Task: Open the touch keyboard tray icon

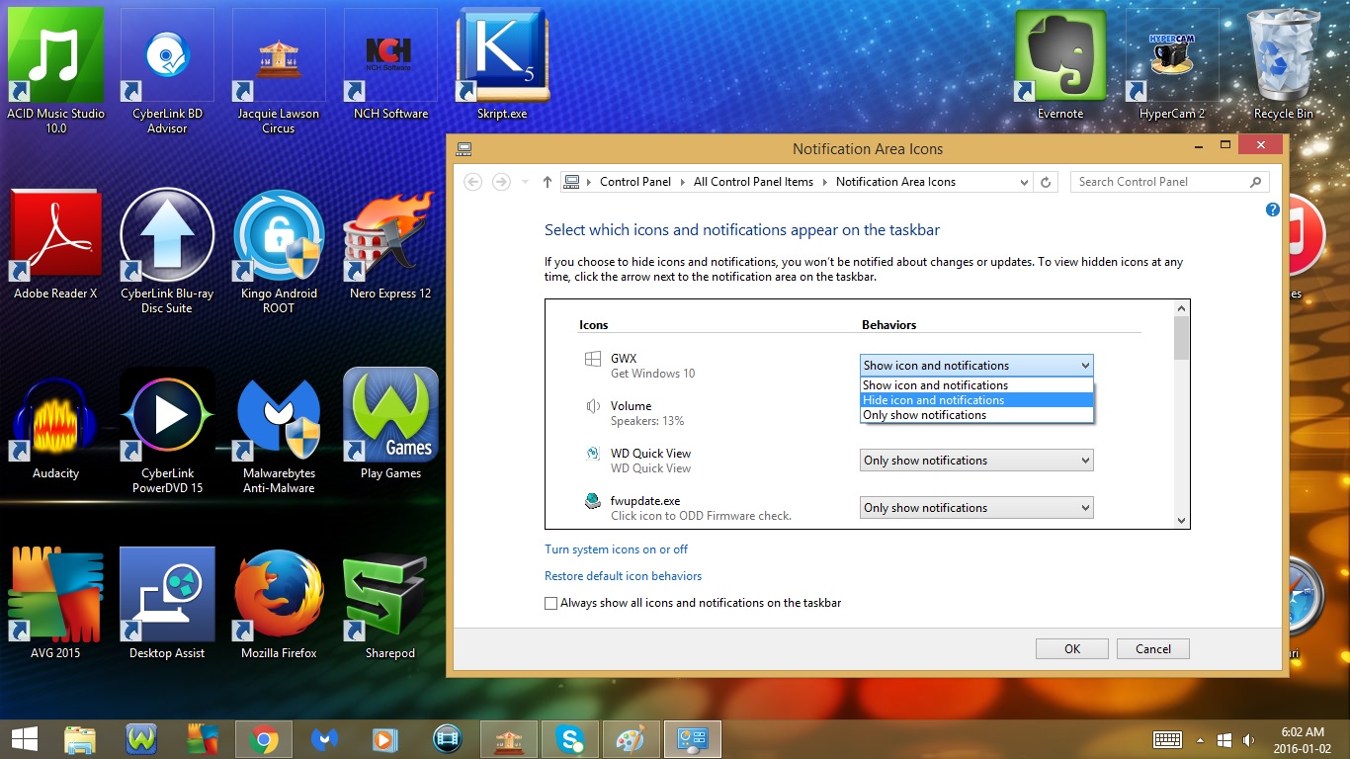Action: click(1167, 739)
